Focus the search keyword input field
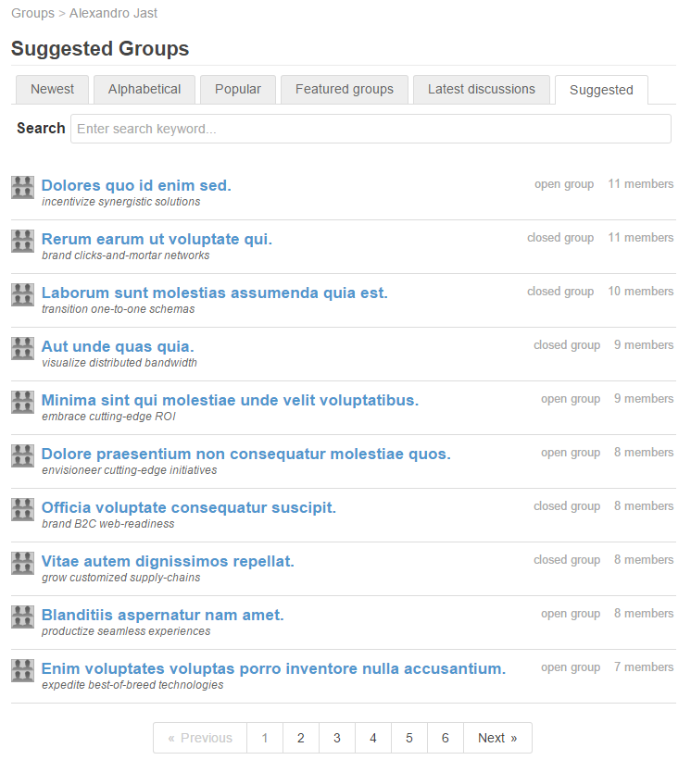691x760 pixels. [371, 129]
